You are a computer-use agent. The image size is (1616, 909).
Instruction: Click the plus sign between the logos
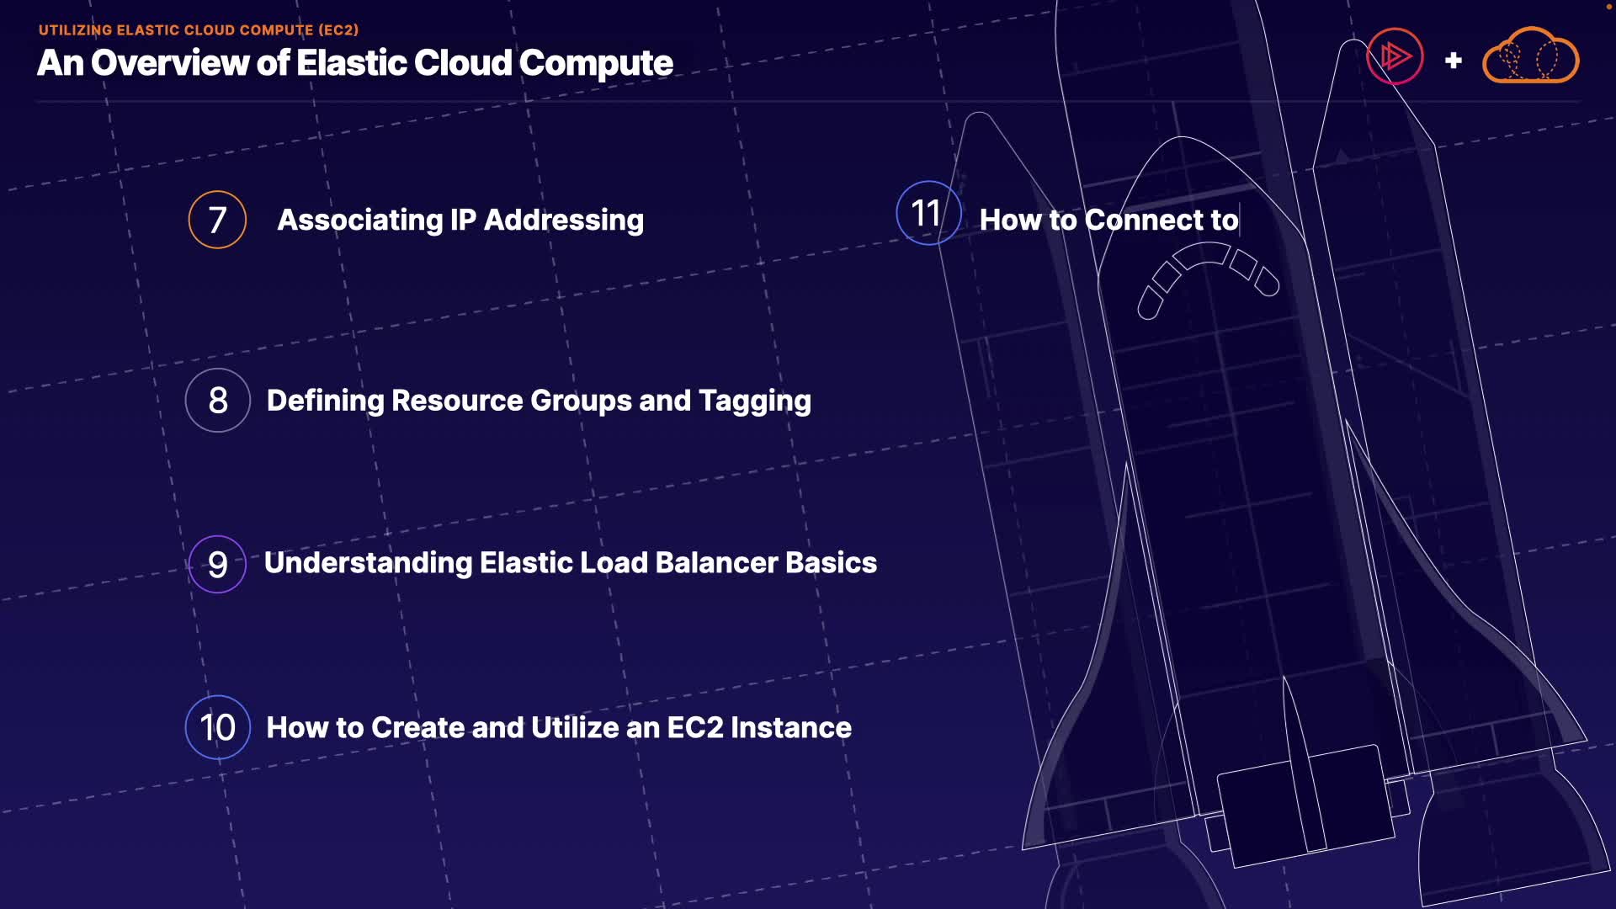click(x=1453, y=61)
